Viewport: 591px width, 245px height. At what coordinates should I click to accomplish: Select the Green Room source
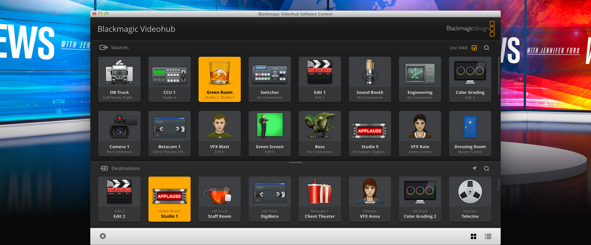(x=220, y=79)
